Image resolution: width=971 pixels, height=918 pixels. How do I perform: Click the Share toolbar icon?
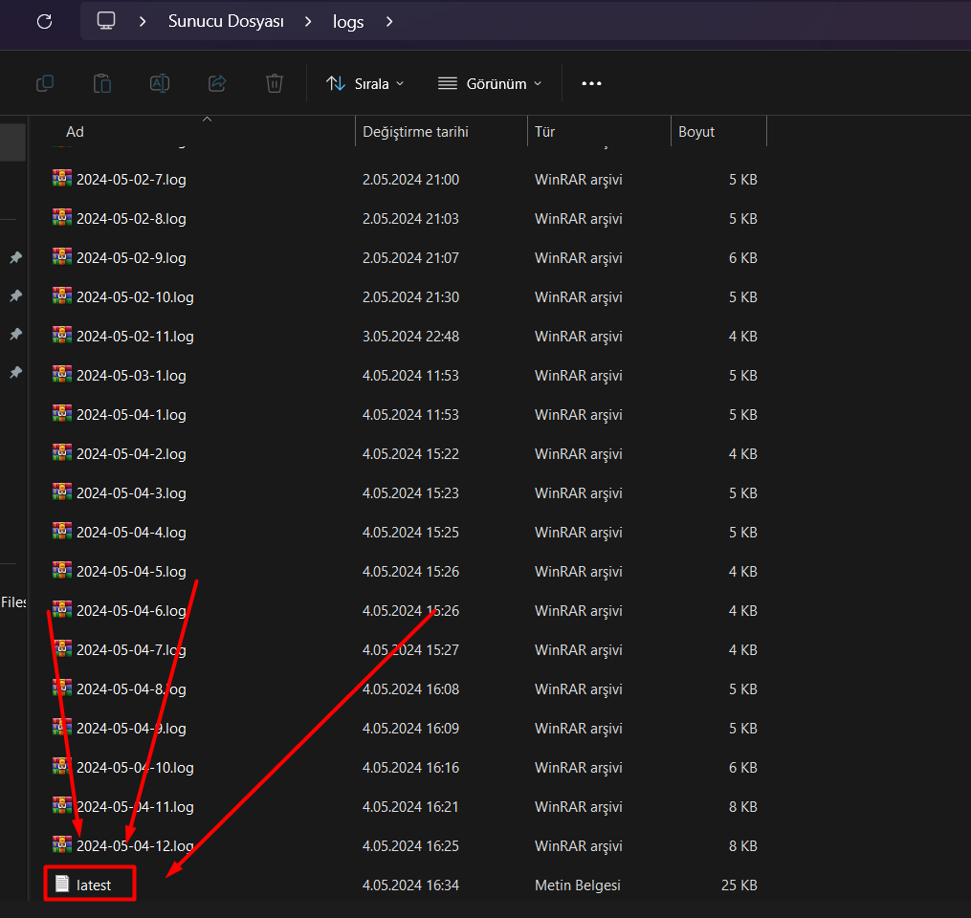217,83
